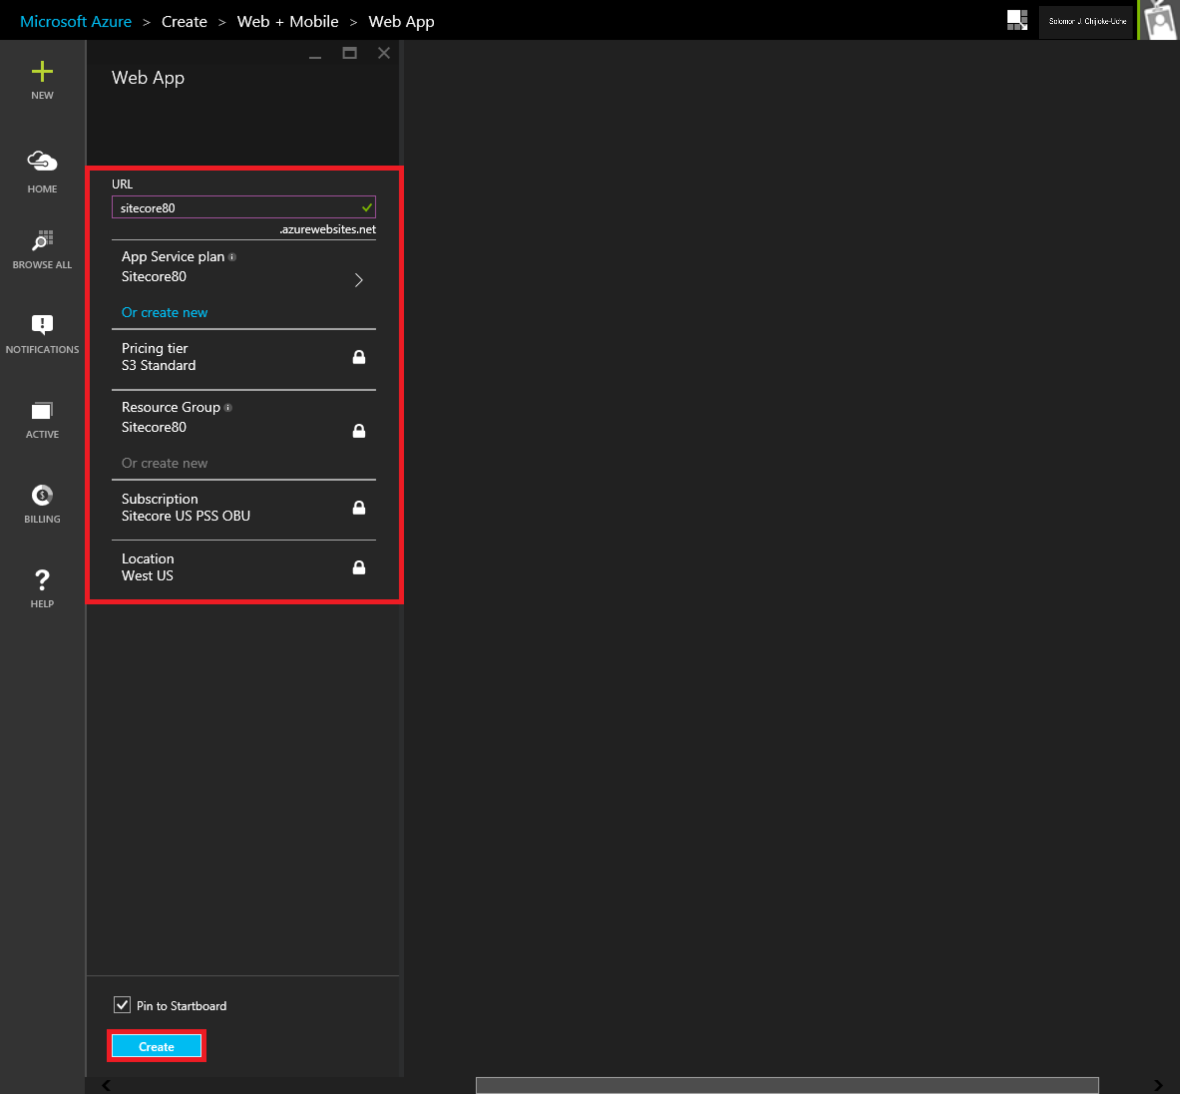Click the Resource Group info icon

point(228,408)
